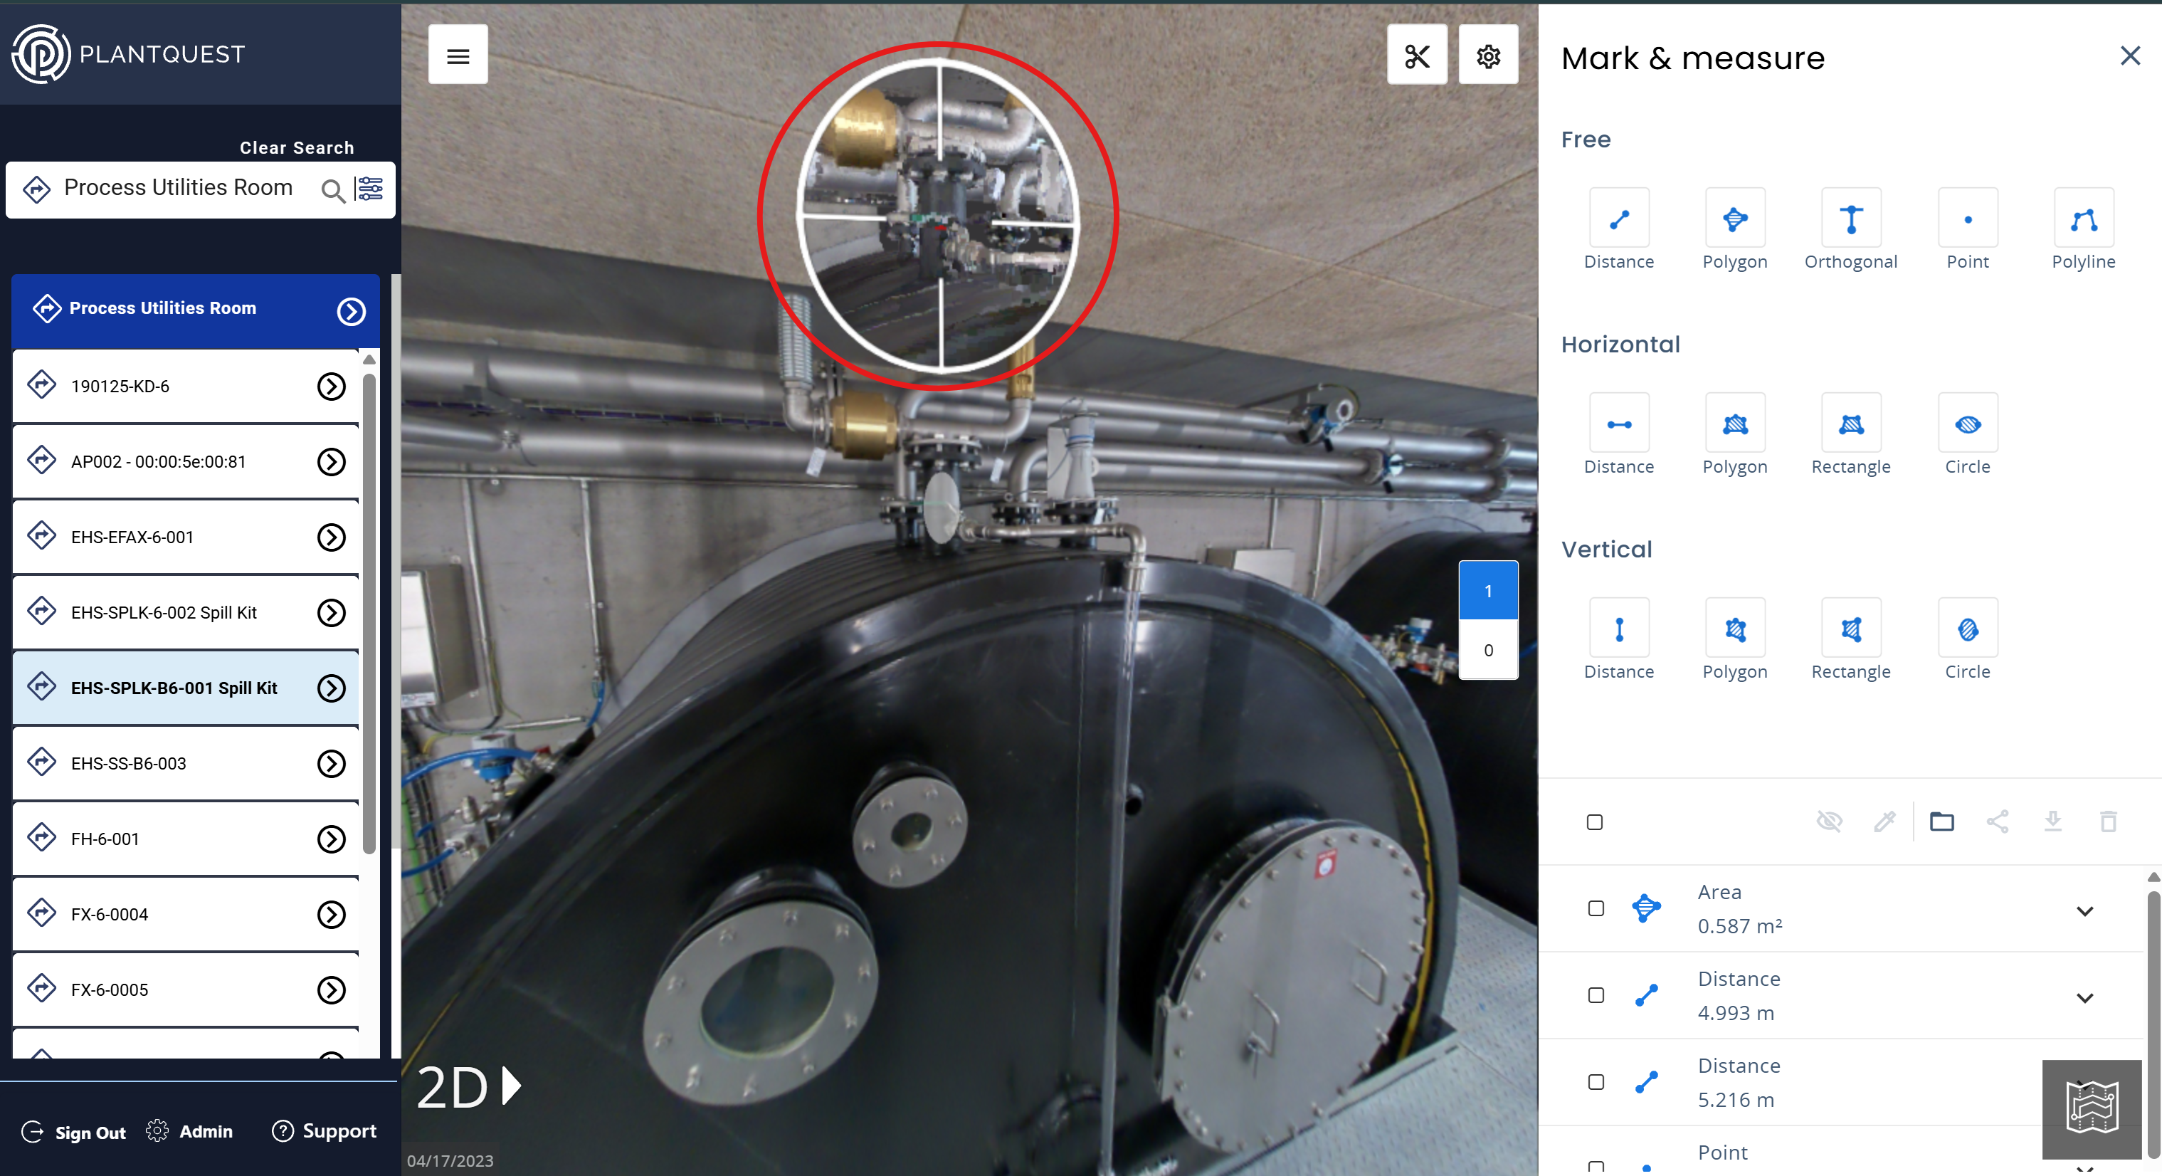Check the Area 0.587 m² checkbox
This screenshot has height=1176, width=2162.
pyautogui.click(x=1596, y=908)
